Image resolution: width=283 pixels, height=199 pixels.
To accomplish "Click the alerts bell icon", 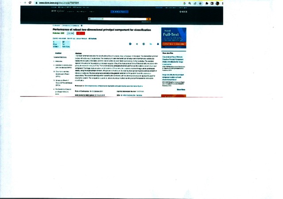I will pos(158,44).
